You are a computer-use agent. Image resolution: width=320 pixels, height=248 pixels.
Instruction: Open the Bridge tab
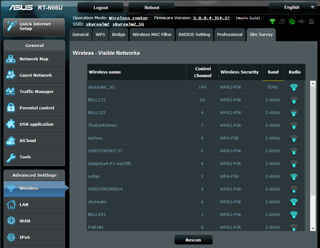(x=118, y=35)
